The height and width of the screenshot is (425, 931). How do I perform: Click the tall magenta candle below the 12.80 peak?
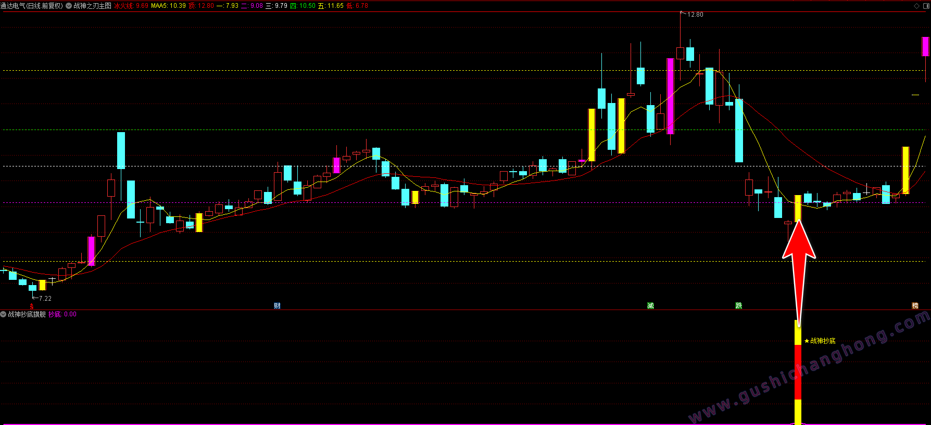tap(671, 96)
